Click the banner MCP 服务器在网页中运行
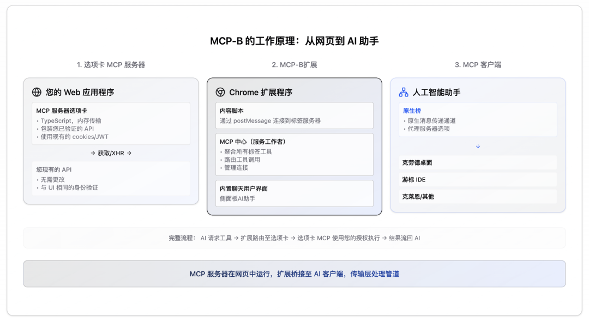589x322 pixels. click(294, 274)
